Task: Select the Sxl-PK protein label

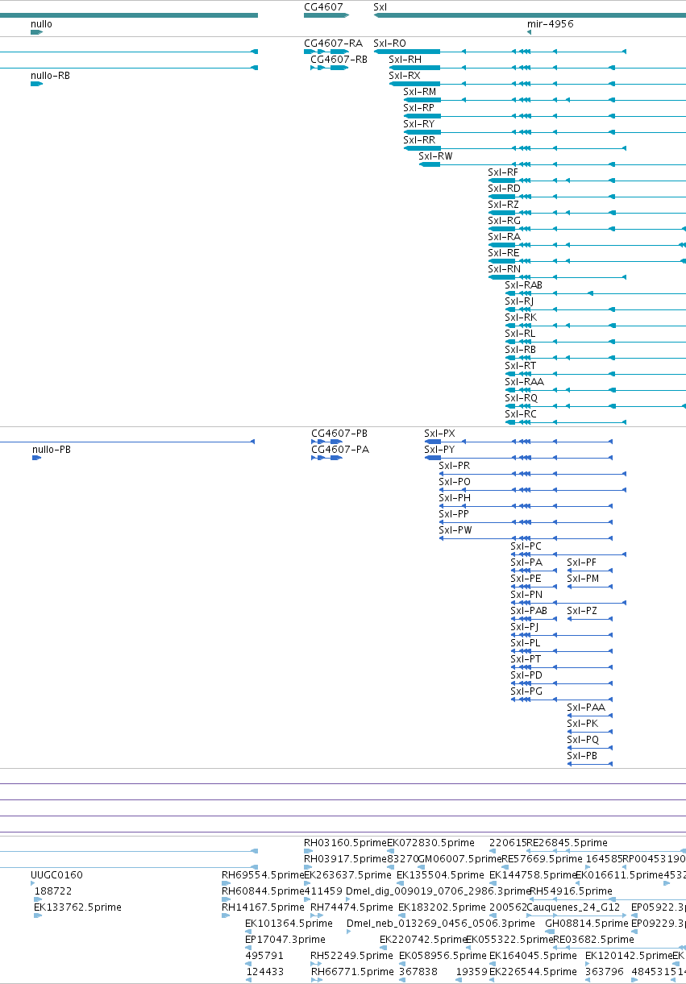Action: [x=582, y=723]
